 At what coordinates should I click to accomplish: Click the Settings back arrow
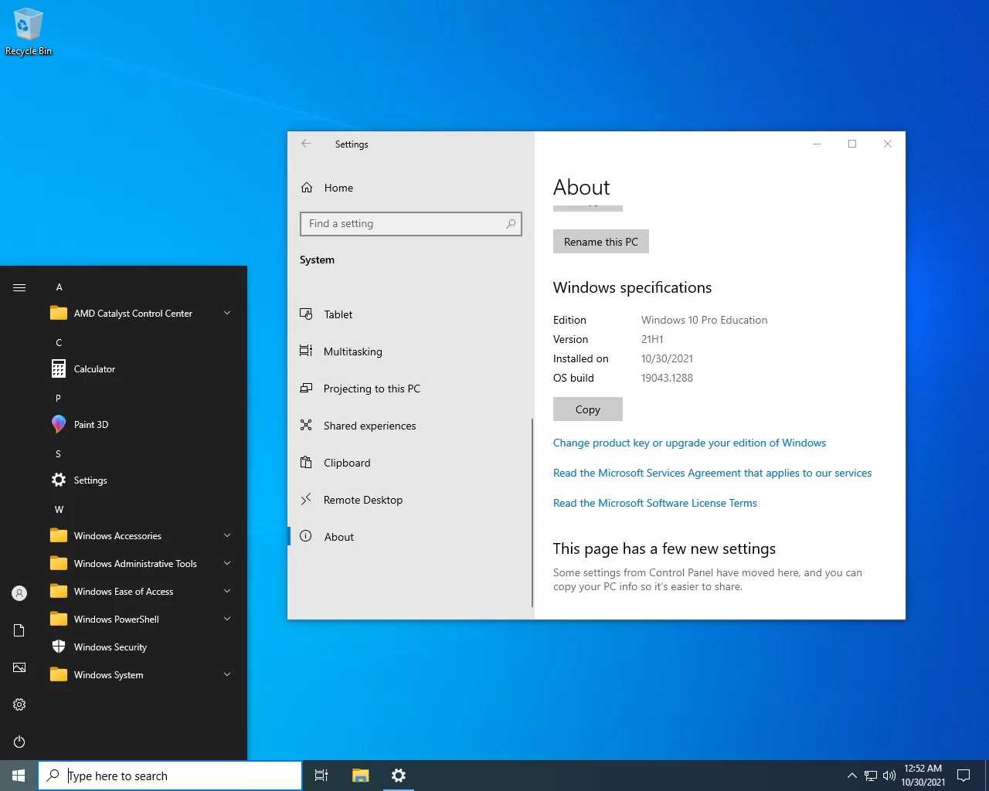point(306,144)
